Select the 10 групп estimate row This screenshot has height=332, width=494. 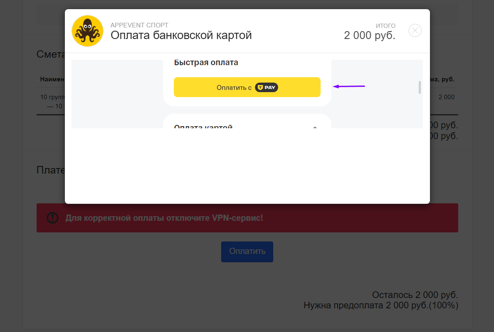52,101
